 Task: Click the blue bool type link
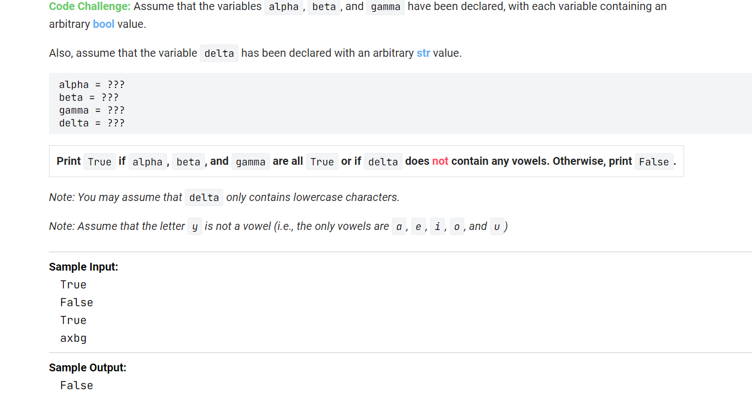[x=104, y=24]
